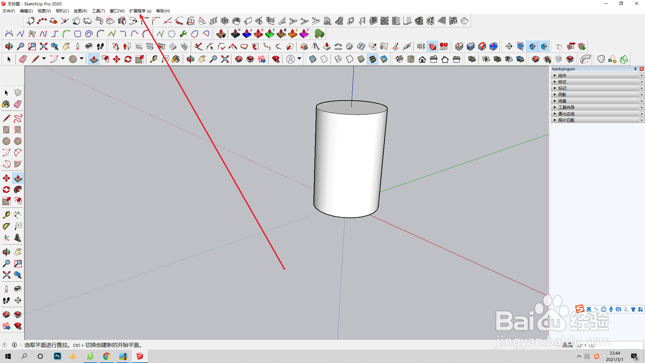
Task: Toggle Shaded With Textures style
Action: coord(373,59)
